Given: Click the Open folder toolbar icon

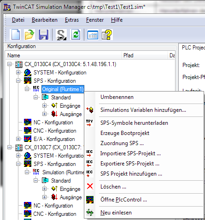Looking at the screenshot, I should tap(29, 35).
